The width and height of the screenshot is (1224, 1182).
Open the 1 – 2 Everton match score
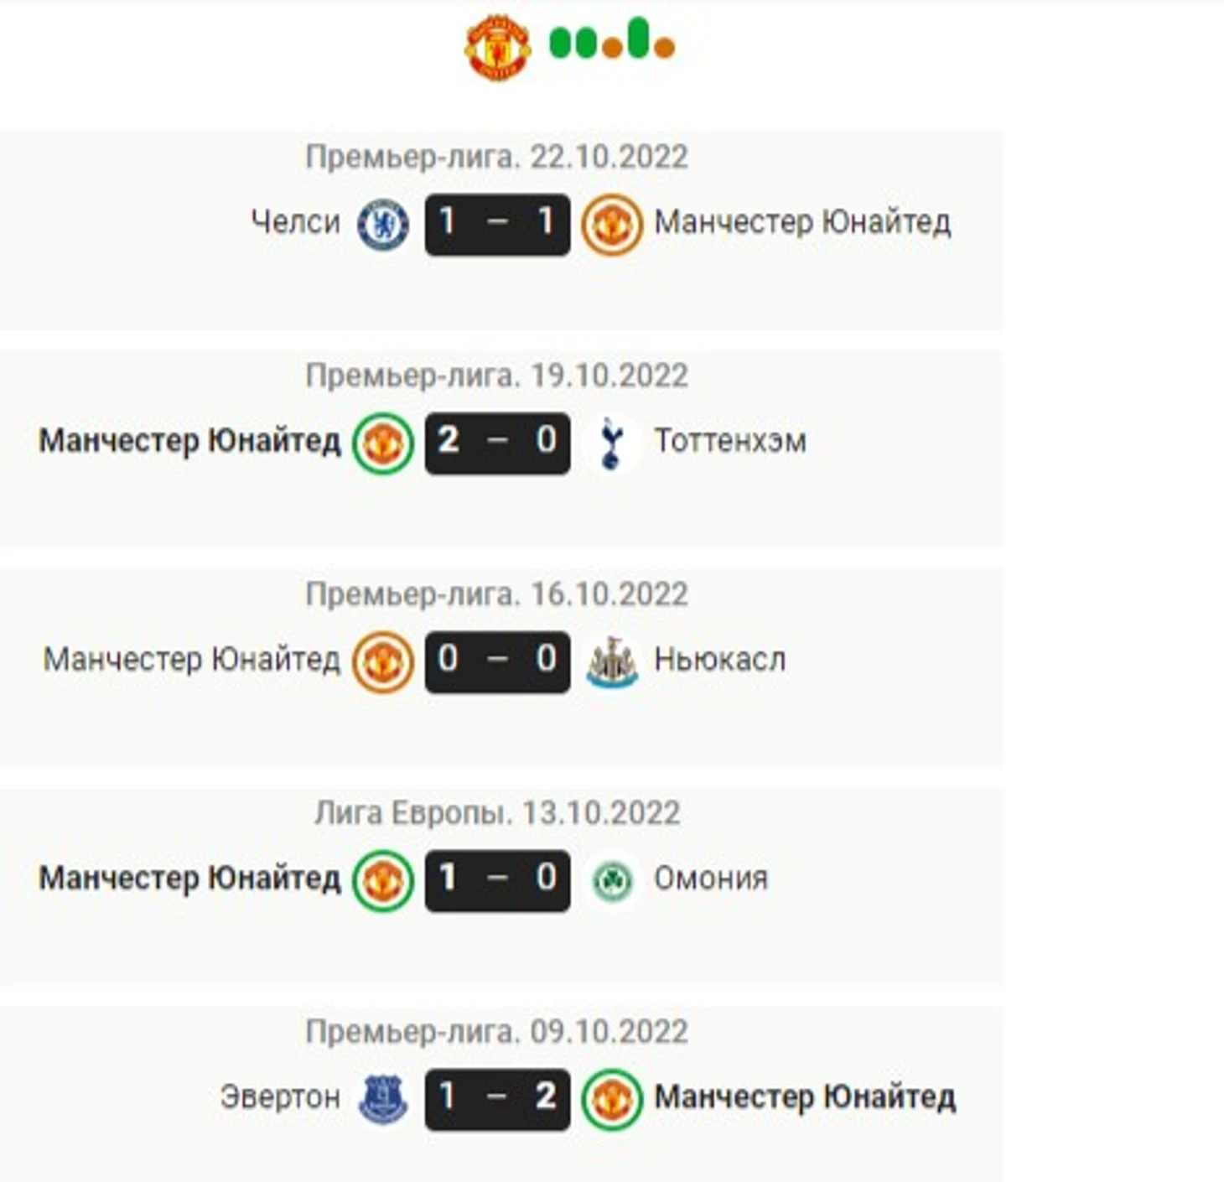click(497, 1099)
